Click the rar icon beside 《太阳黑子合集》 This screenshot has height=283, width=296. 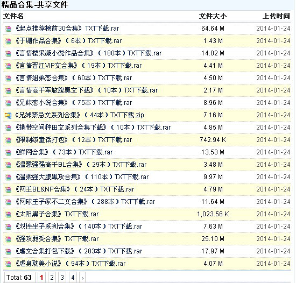coord(8,214)
